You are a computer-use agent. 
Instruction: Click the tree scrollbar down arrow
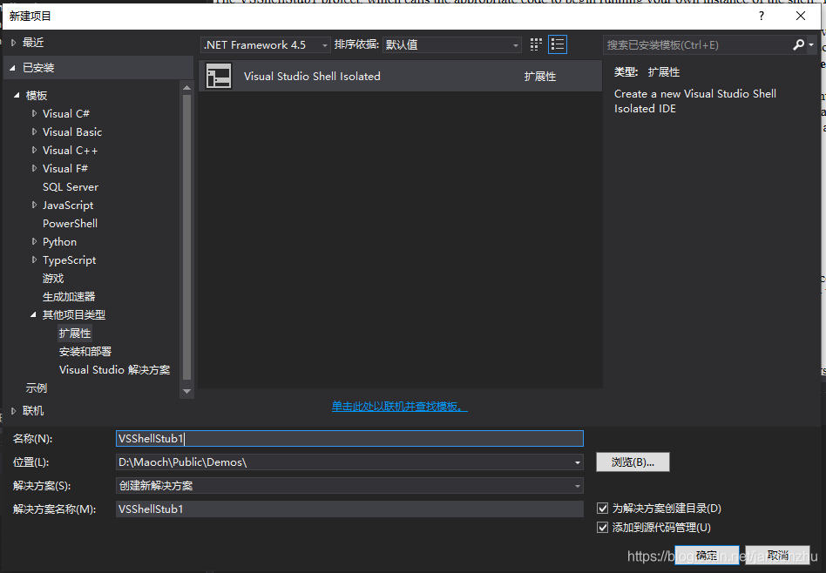click(x=186, y=391)
